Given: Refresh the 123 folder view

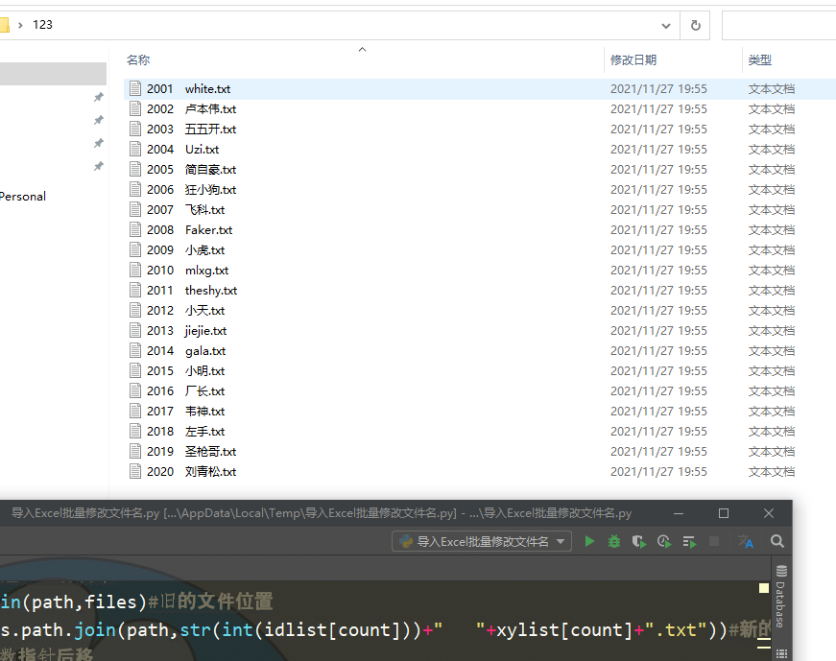Looking at the screenshot, I should [695, 25].
